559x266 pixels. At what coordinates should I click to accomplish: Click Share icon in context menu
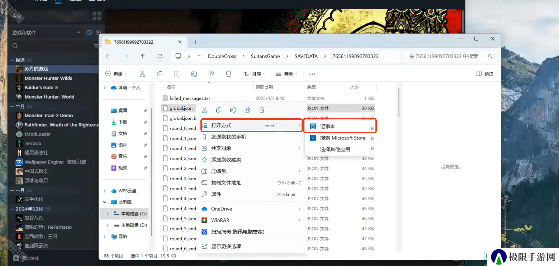tap(247, 110)
